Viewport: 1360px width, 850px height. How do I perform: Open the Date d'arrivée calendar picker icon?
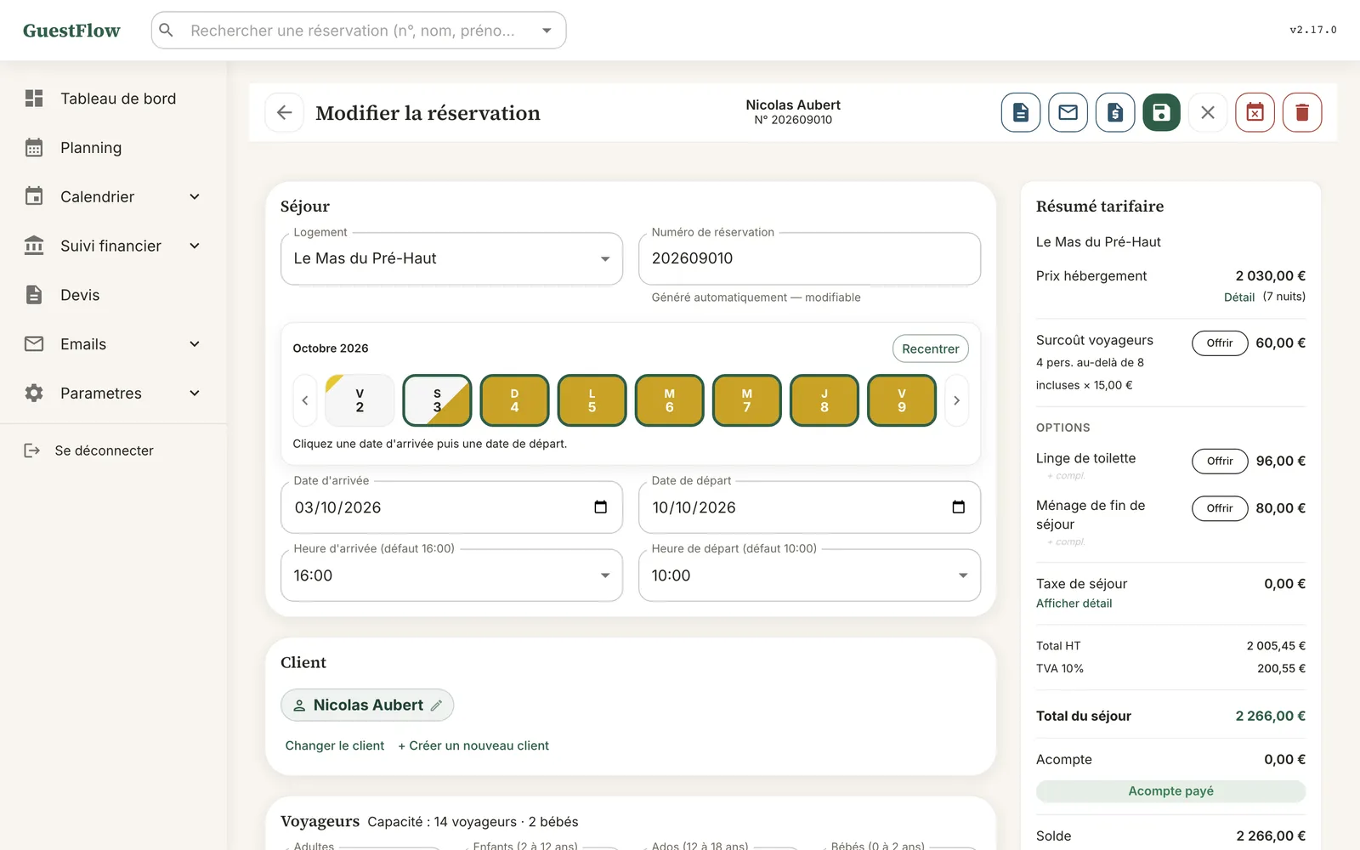click(601, 507)
